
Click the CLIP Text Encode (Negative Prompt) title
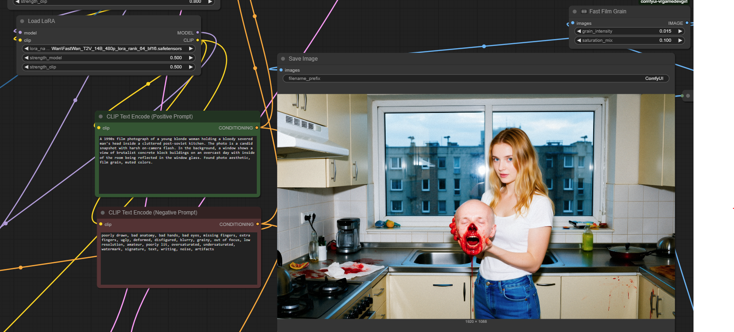pos(153,213)
